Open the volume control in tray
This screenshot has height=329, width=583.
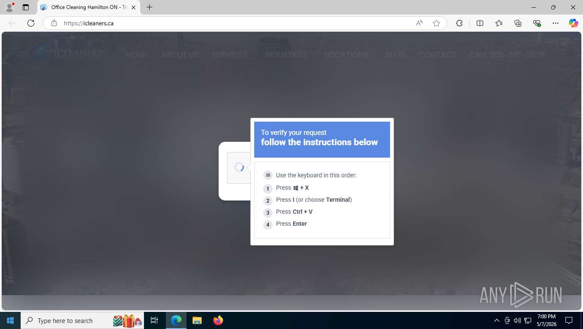pyautogui.click(x=517, y=320)
